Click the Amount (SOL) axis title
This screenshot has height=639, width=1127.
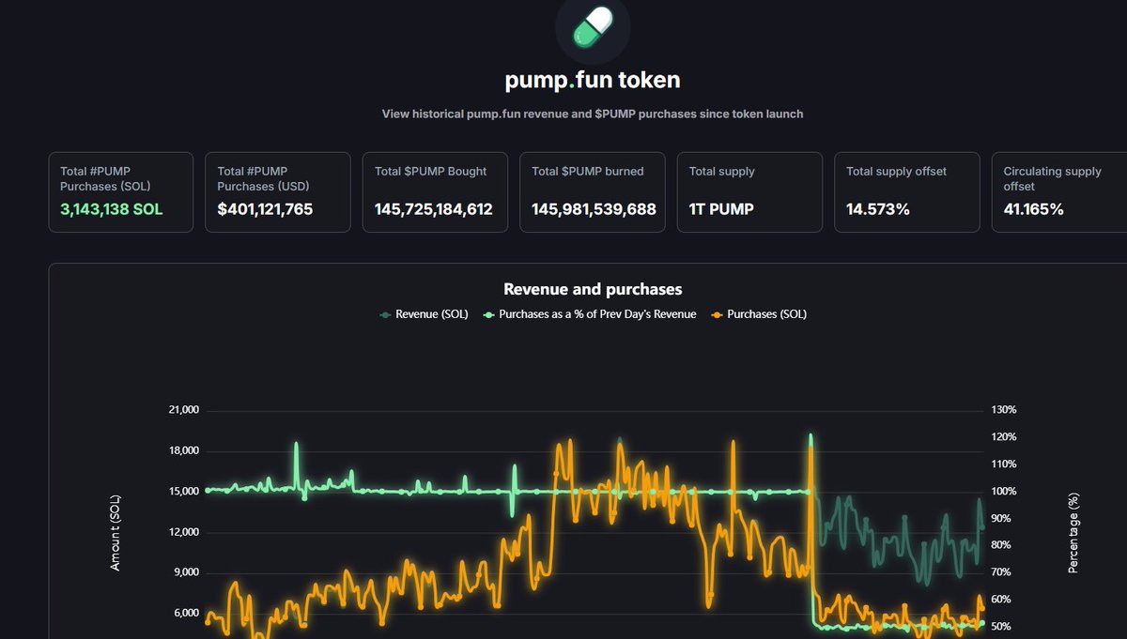coord(116,532)
